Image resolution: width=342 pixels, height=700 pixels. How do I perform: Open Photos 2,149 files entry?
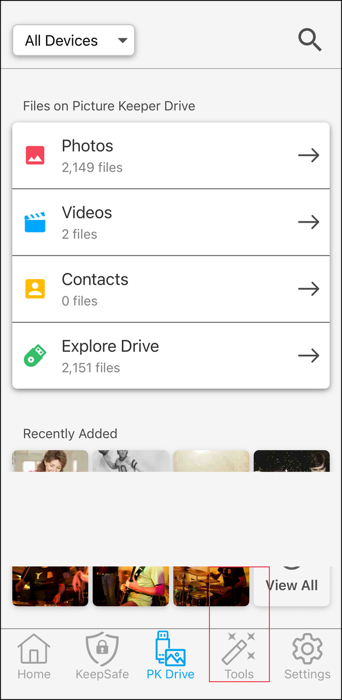(x=171, y=155)
